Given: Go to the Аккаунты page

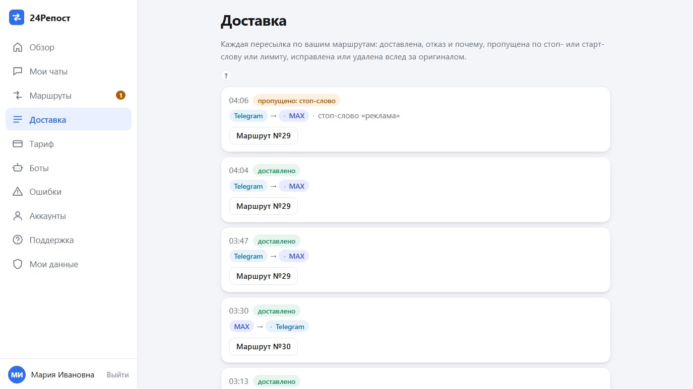Looking at the screenshot, I should coord(69,216).
